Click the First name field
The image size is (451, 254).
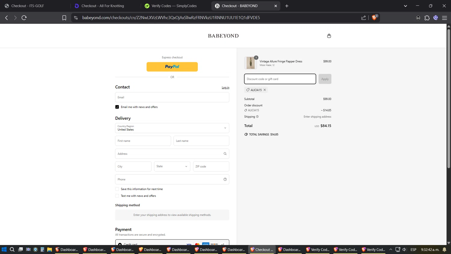[143, 141]
